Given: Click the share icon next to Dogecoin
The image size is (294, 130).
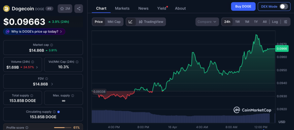Looking at the screenshot, I should [79, 9].
